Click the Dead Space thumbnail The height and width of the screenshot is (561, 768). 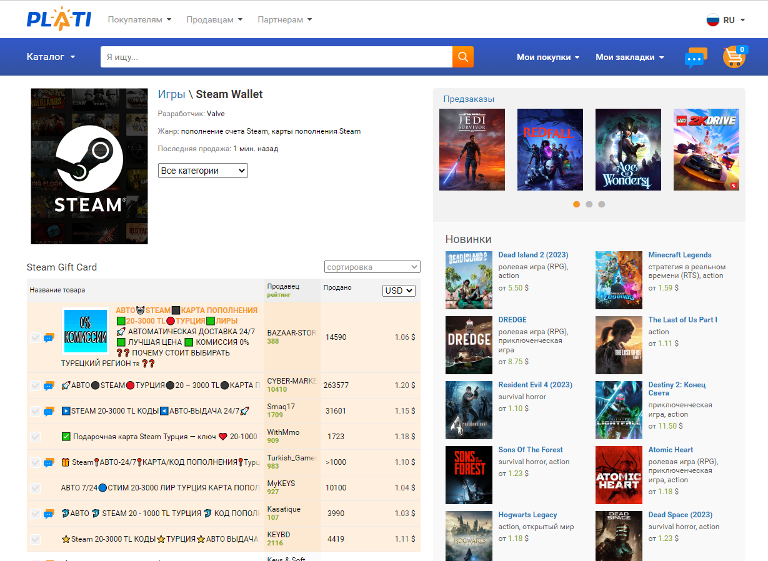coord(619,536)
